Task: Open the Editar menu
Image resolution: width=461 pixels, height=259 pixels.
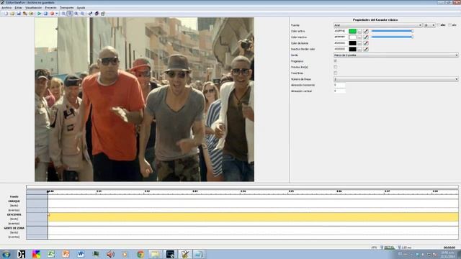Action: tap(18, 8)
